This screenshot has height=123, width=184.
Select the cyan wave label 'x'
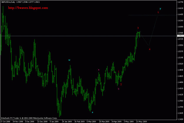92,112
